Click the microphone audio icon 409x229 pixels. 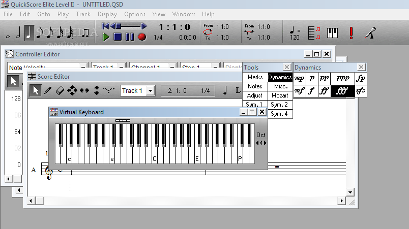tap(370, 33)
